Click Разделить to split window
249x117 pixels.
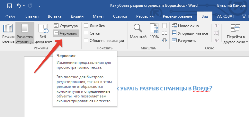184,41
